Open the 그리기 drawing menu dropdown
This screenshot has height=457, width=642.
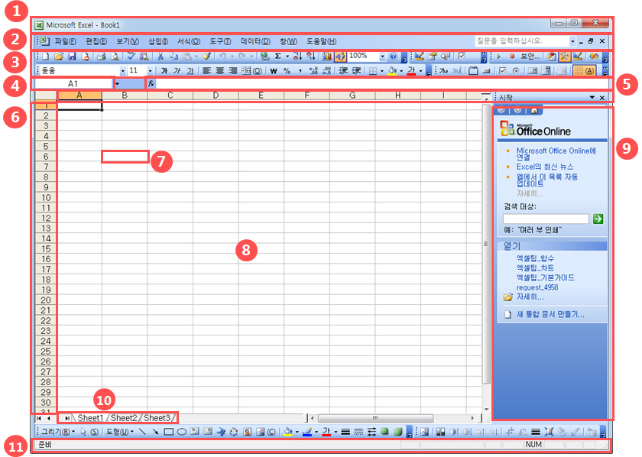tap(59, 432)
